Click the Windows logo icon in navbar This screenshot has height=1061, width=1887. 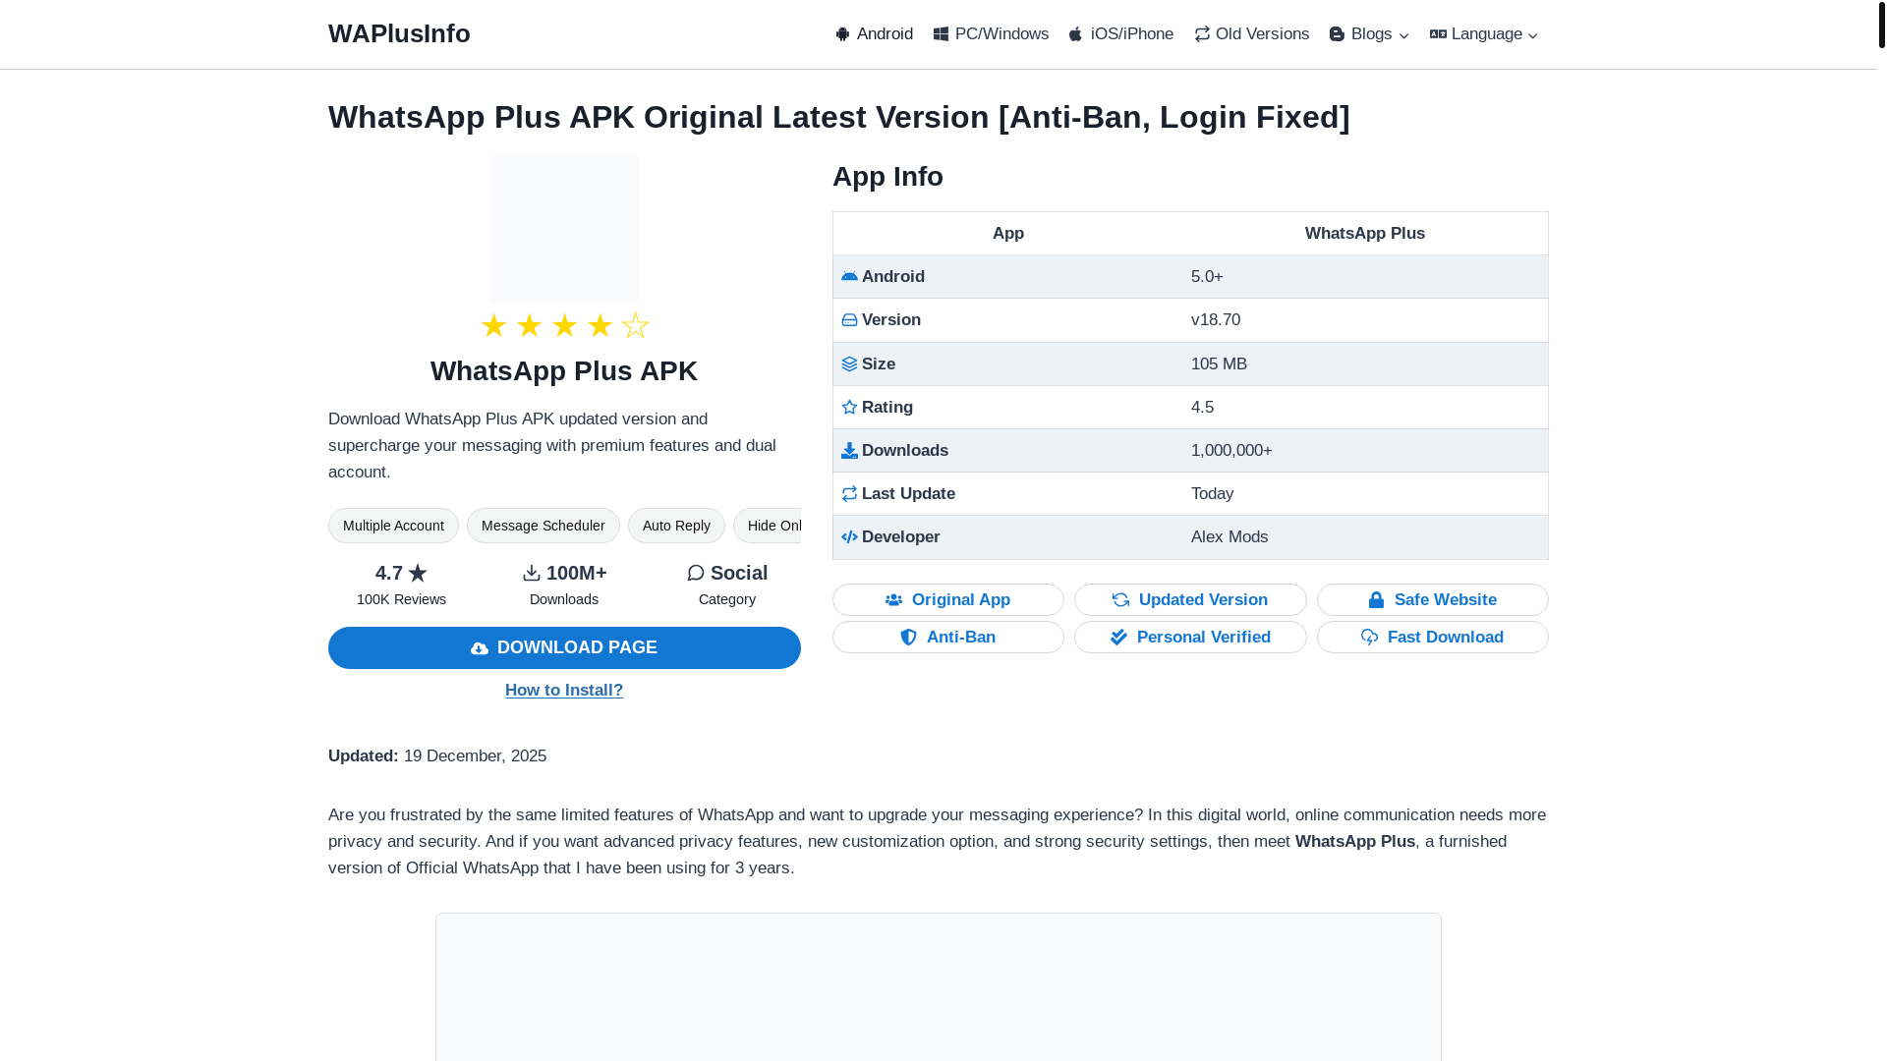(941, 34)
